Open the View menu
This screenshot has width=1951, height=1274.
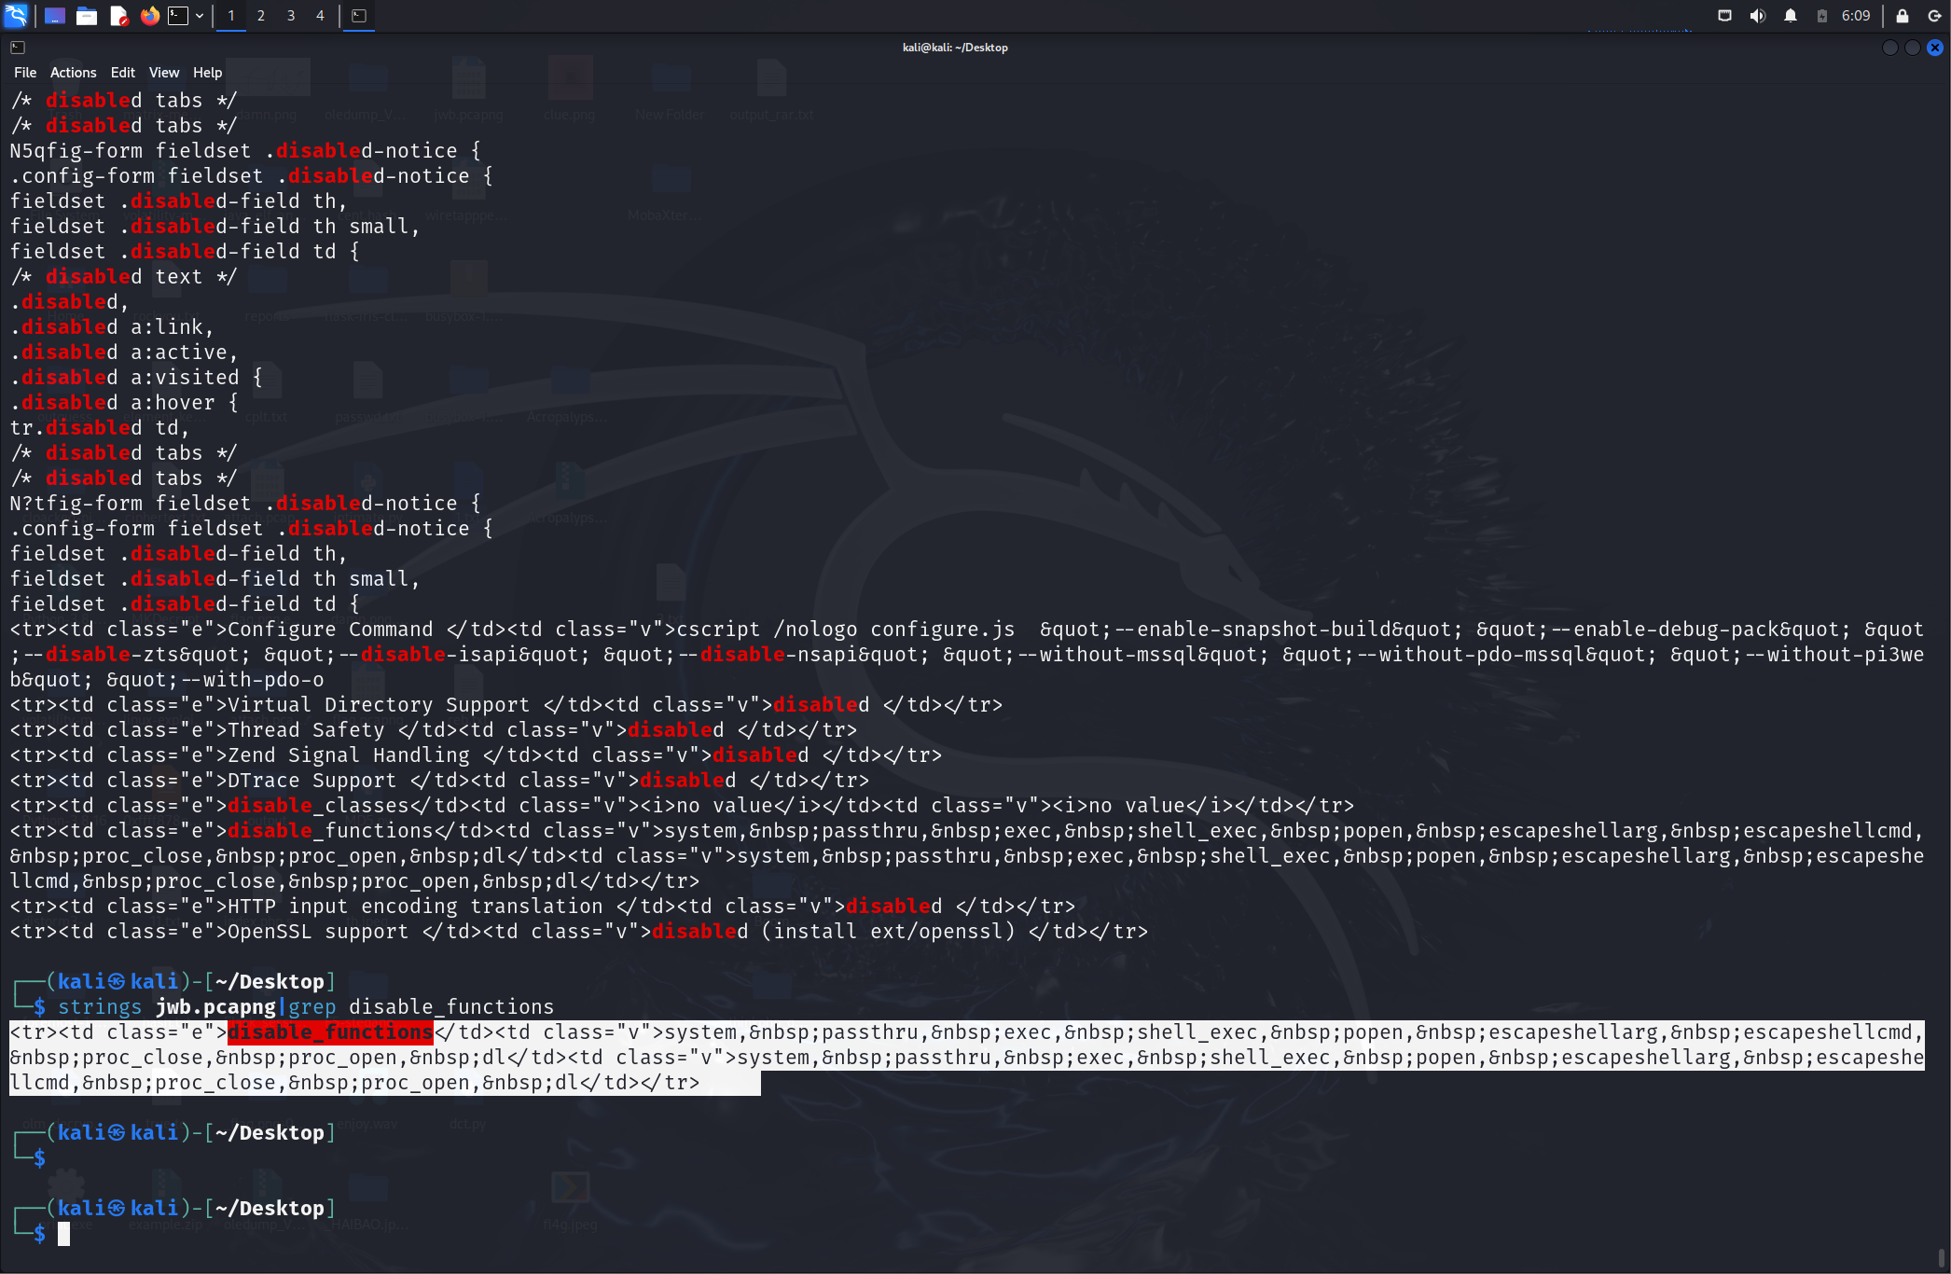point(164,73)
